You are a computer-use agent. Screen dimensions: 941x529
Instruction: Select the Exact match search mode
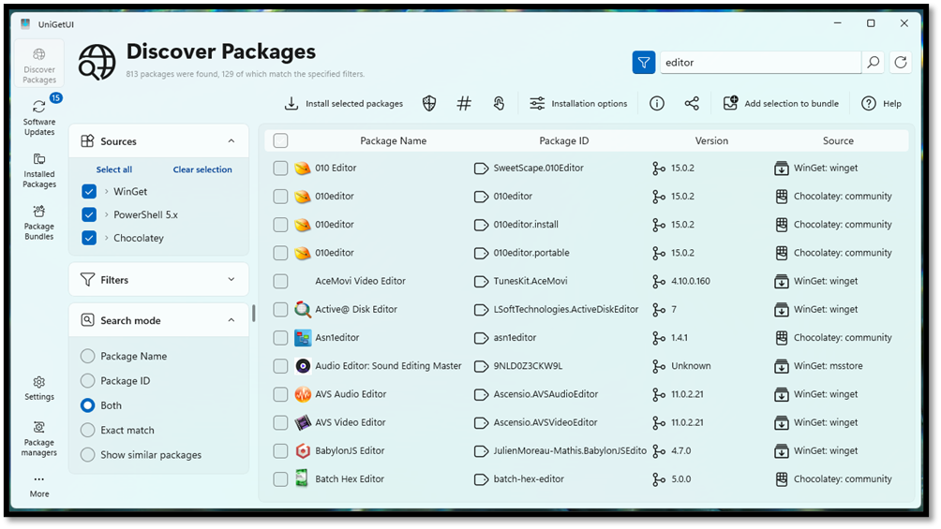point(88,430)
